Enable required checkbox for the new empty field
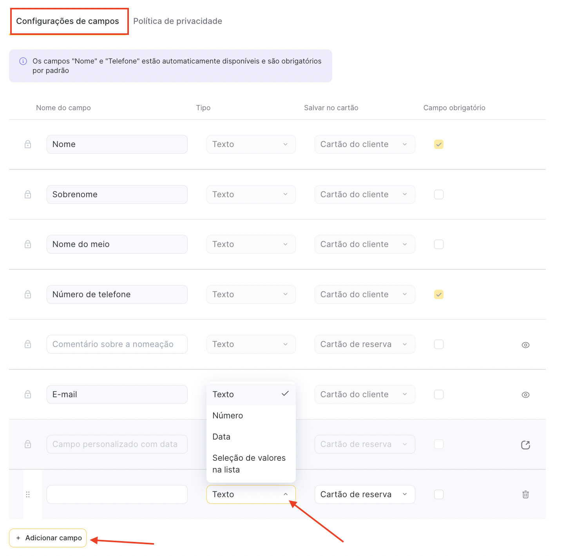 click(439, 494)
